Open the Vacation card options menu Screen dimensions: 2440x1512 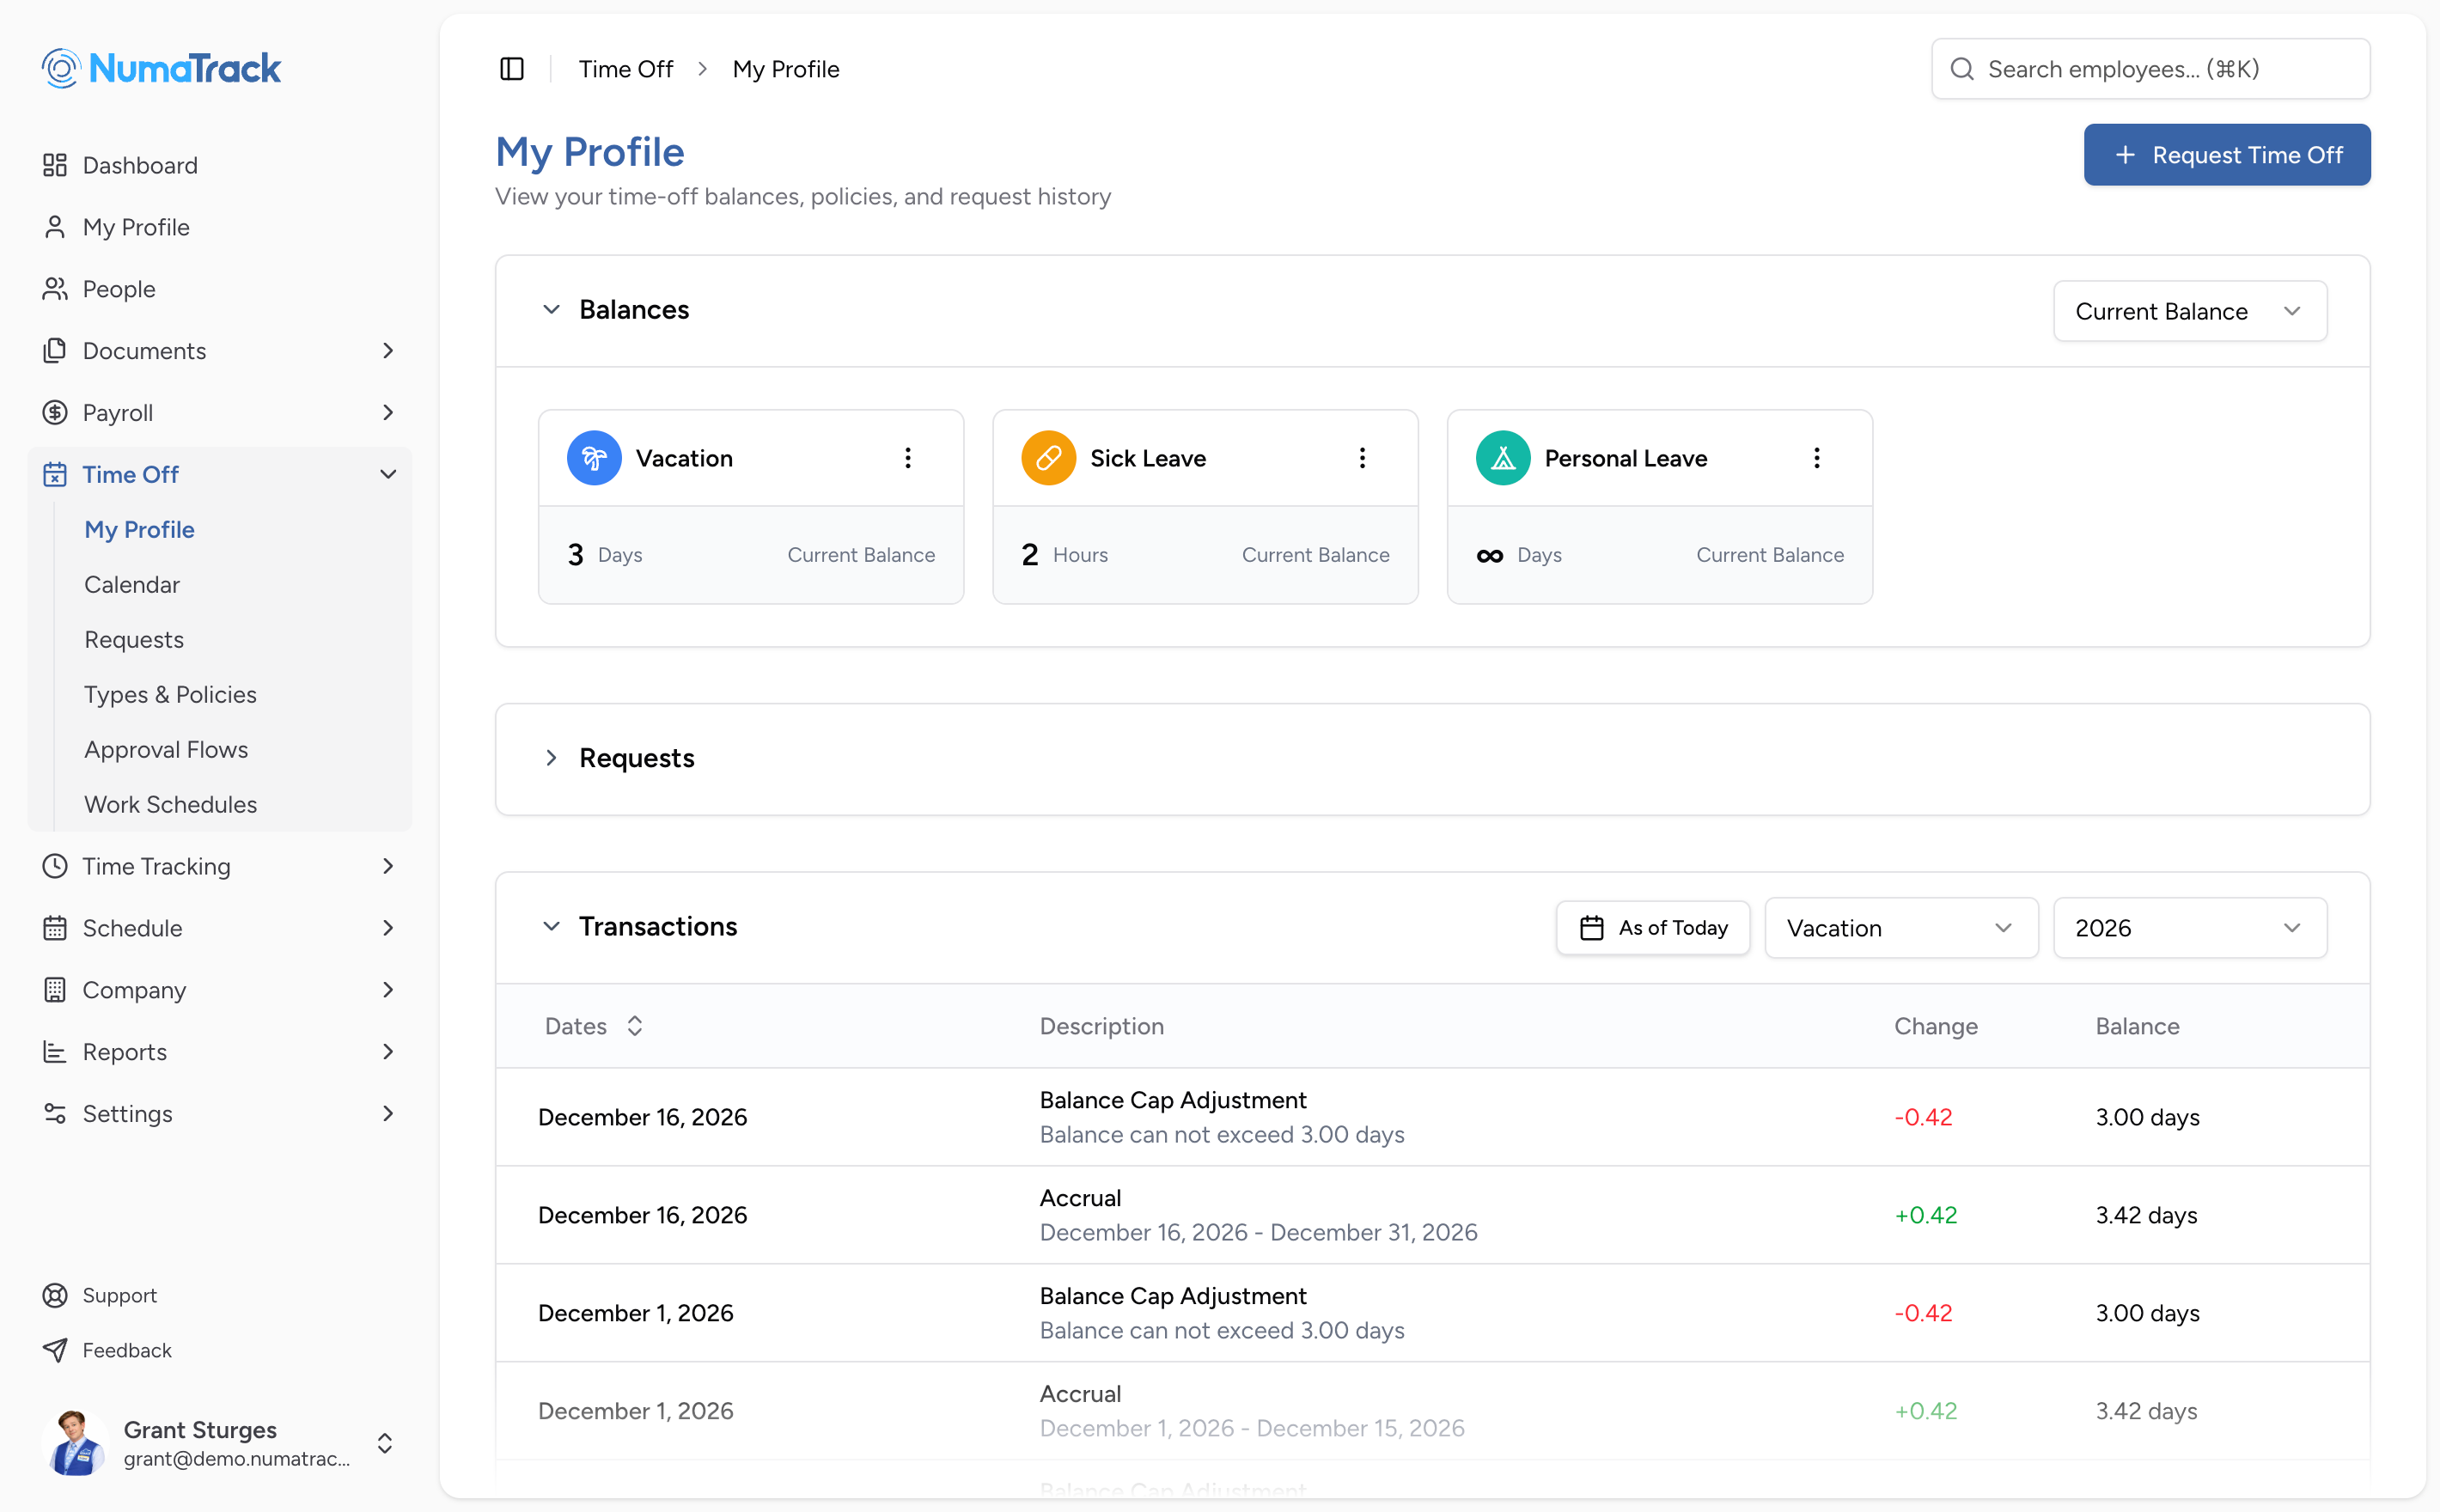(x=908, y=457)
